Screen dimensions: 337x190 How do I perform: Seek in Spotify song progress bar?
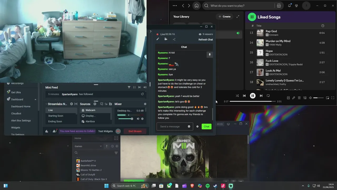[253, 101]
